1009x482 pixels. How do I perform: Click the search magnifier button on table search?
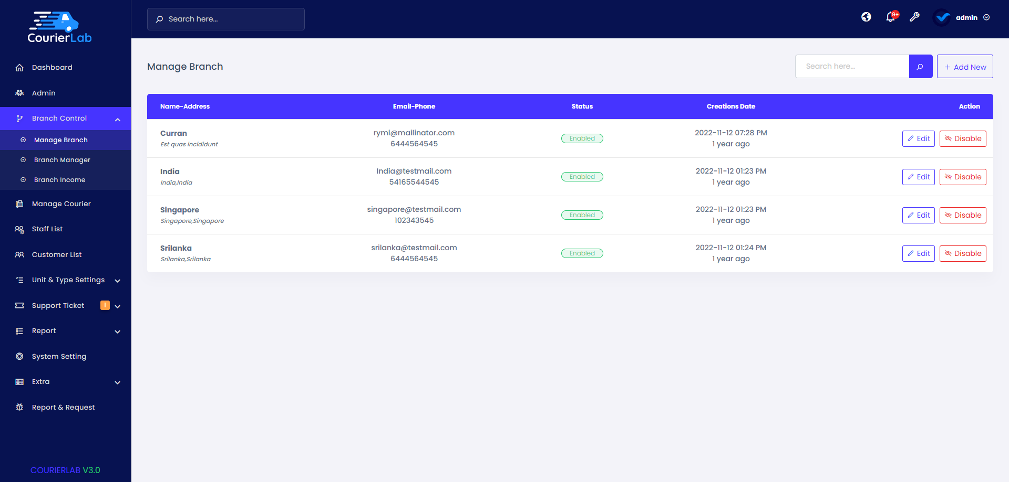[920, 66]
